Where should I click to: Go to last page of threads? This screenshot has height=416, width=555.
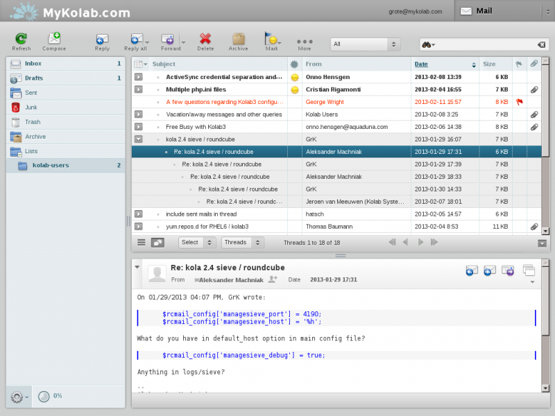(434, 242)
